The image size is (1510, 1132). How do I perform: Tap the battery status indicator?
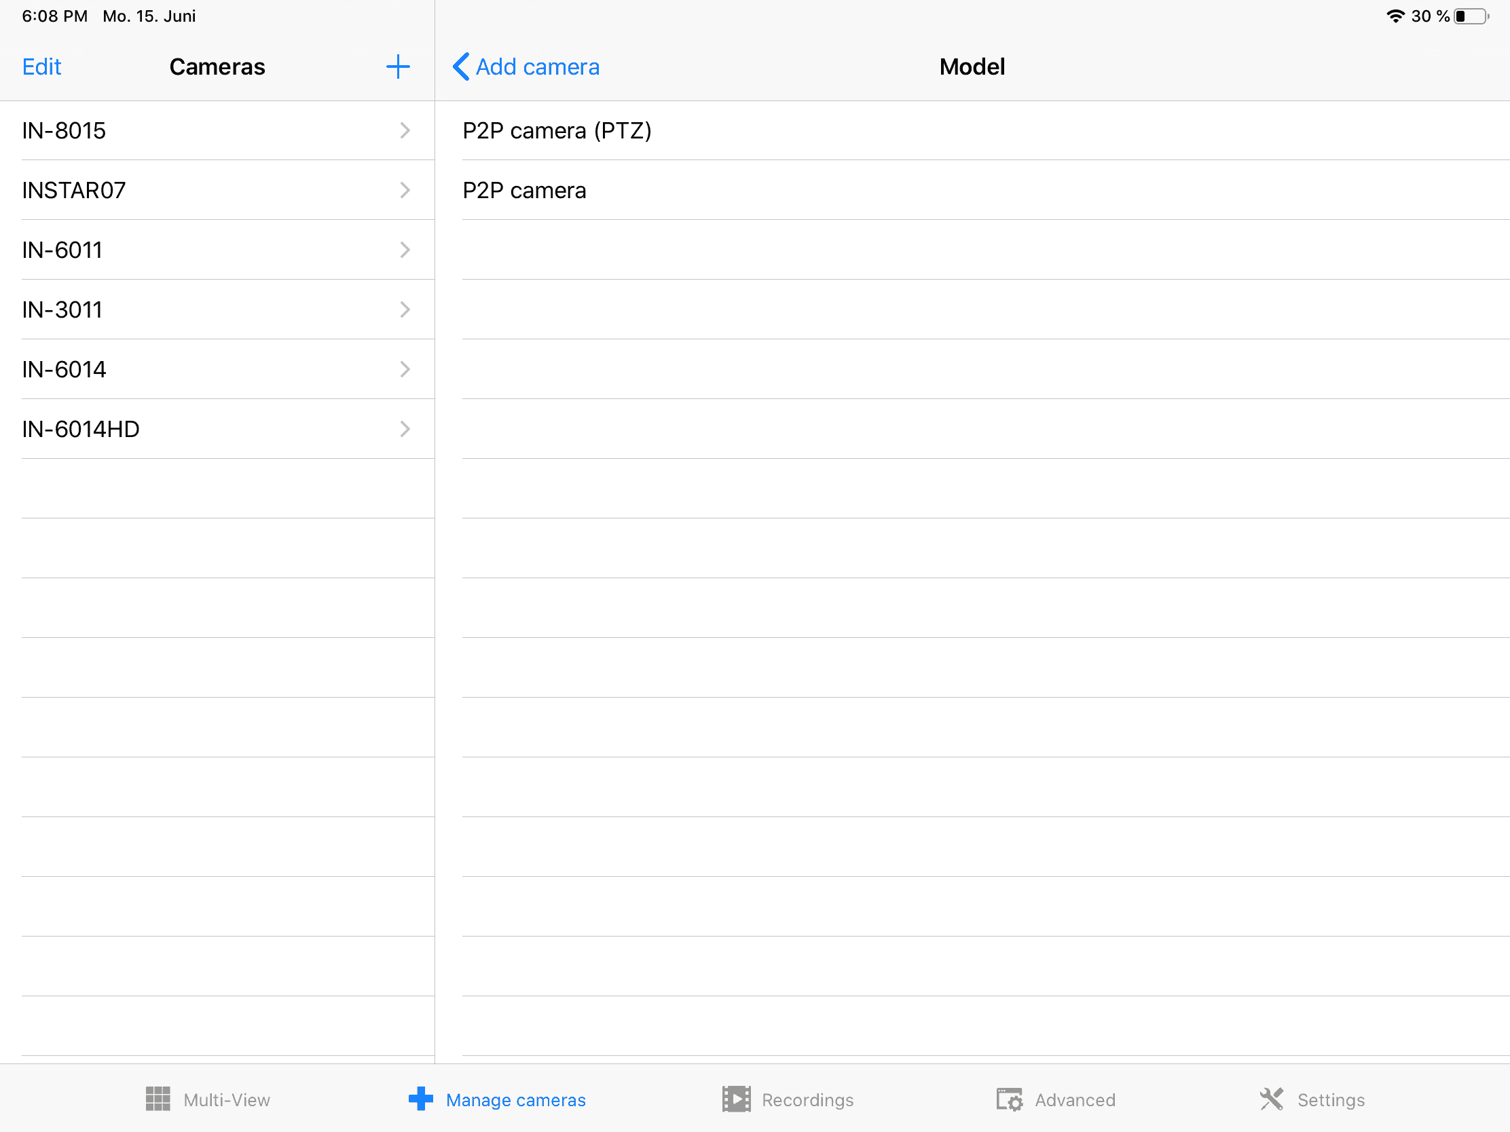(1471, 16)
